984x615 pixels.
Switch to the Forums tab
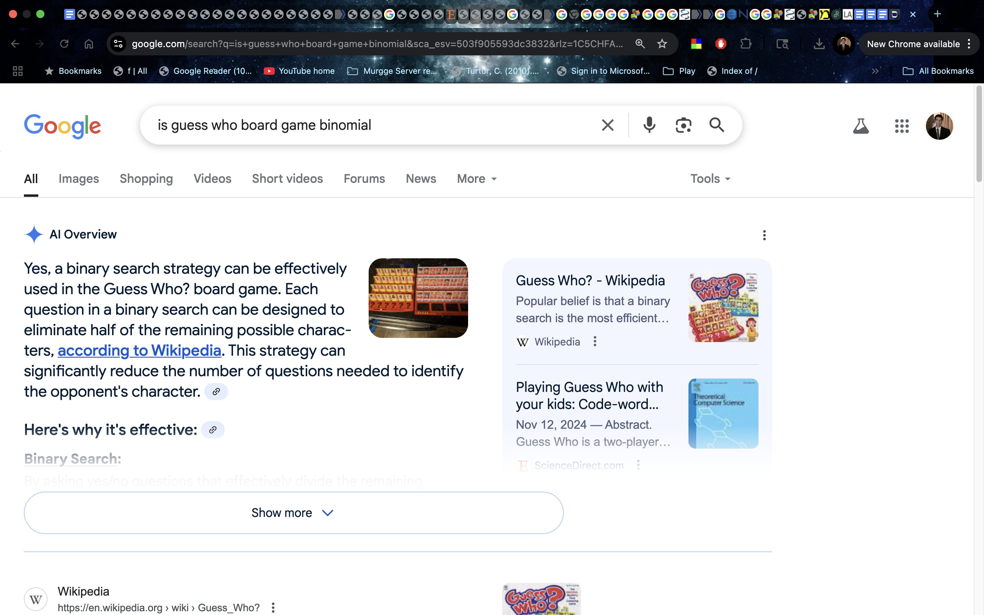(364, 179)
